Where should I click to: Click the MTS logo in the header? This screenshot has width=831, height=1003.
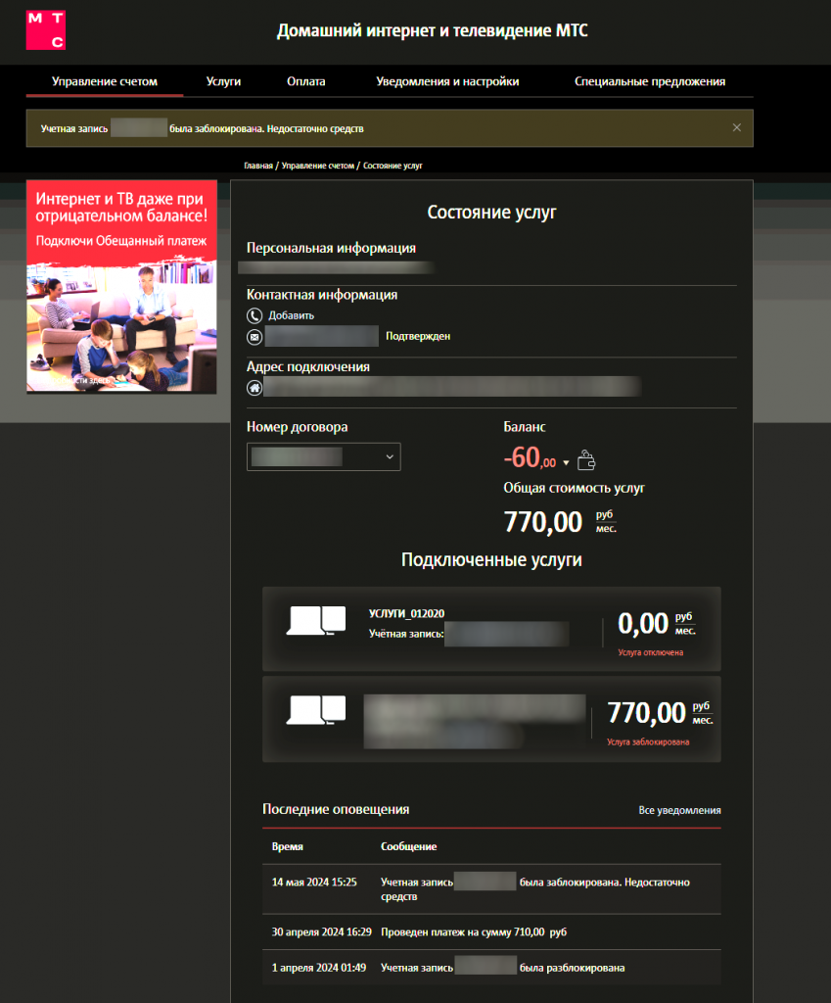coord(46,30)
